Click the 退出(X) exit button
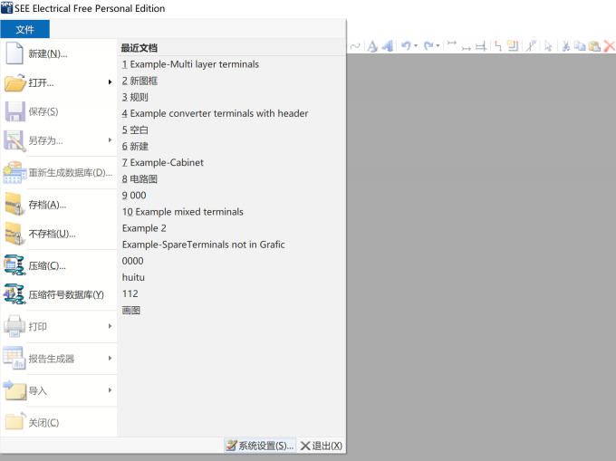 [x=322, y=446]
